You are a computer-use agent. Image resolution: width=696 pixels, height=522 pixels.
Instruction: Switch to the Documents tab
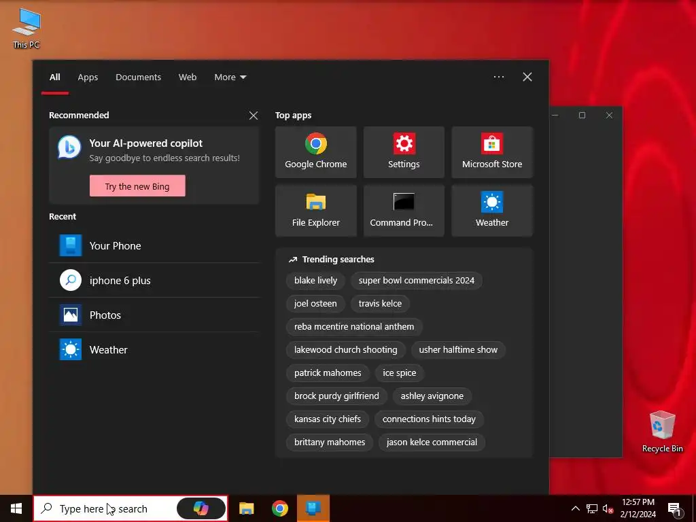click(139, 77)
